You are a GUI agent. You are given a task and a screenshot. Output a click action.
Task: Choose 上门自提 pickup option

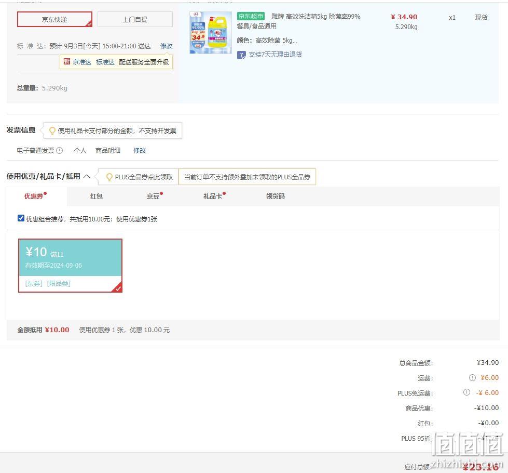[x=135, y=19]
